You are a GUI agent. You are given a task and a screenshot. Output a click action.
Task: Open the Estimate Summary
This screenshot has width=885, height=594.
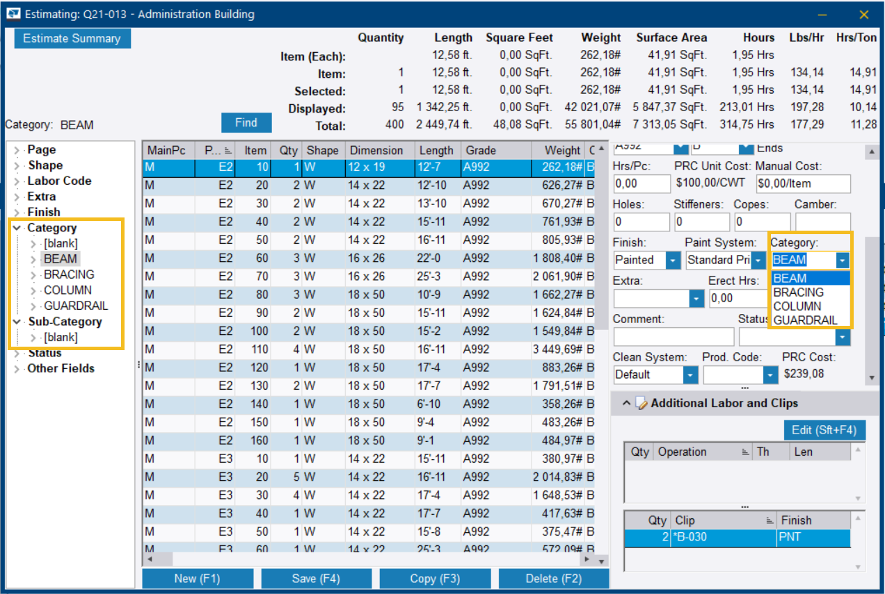coord(72,39)
